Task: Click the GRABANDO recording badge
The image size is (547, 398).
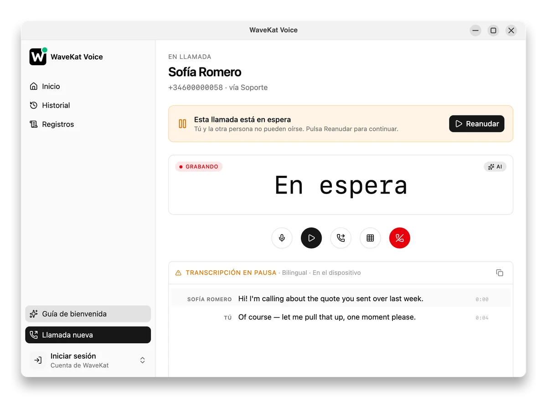Action: (199, 167)
